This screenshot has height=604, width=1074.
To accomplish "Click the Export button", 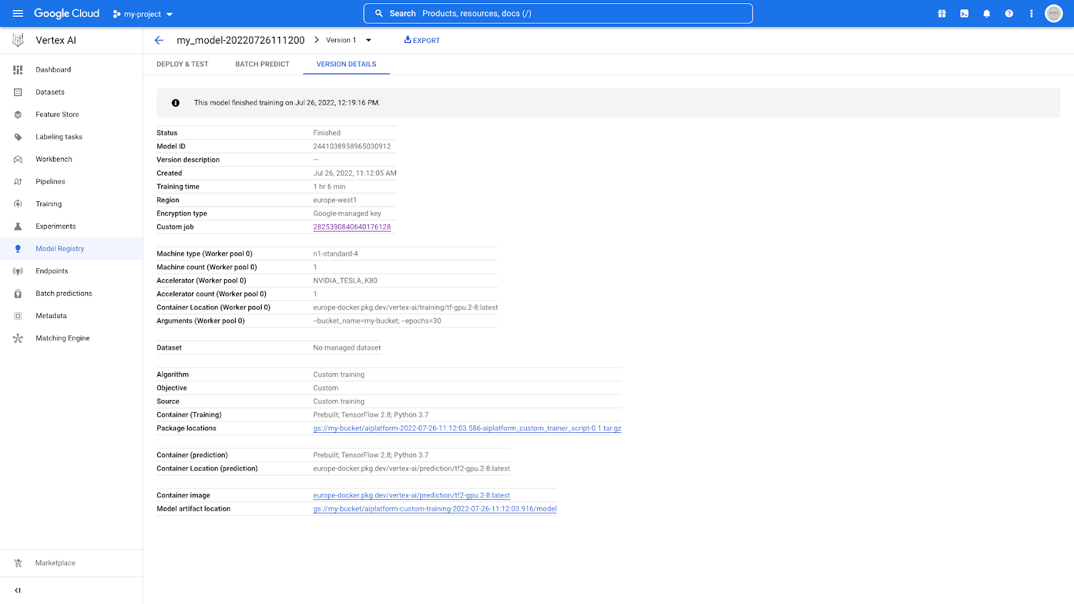I will (x=422, y=40).
